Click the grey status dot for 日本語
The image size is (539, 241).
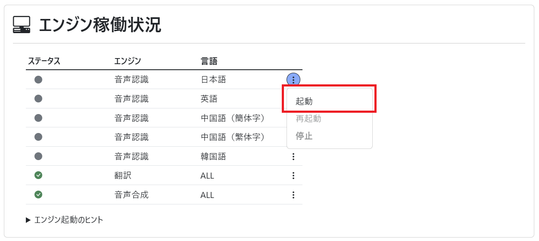click(38, 79)
